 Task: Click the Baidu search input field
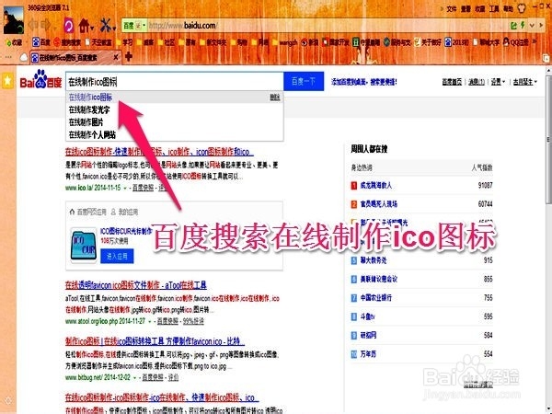pyautogui.click(x=175, y=82)
